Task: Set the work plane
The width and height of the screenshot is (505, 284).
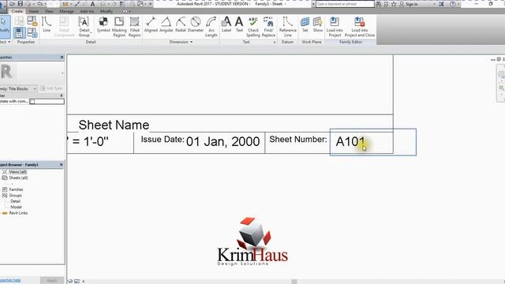Action: pos(305,24)
